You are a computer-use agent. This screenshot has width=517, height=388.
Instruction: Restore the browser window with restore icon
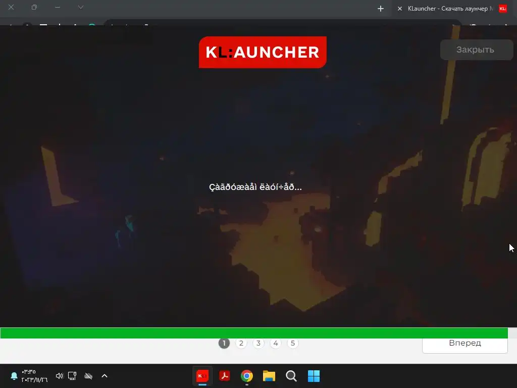[x=34, y=7]
